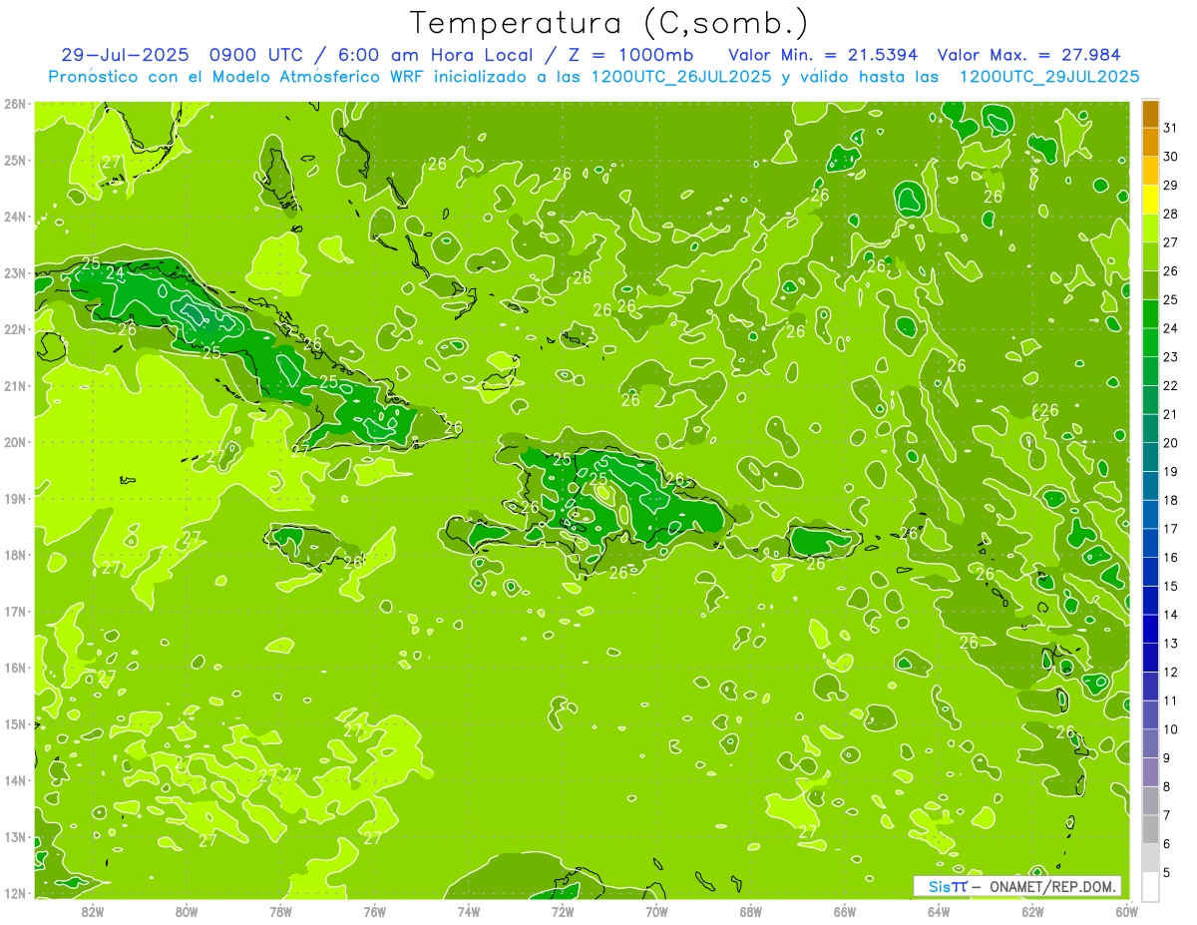Click the "20" label on the color scale
This screenshot has width=1197, height=925.
coord(1170,443)
